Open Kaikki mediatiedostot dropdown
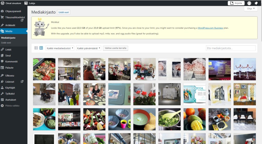262x144 pixels. coord(60,48)
